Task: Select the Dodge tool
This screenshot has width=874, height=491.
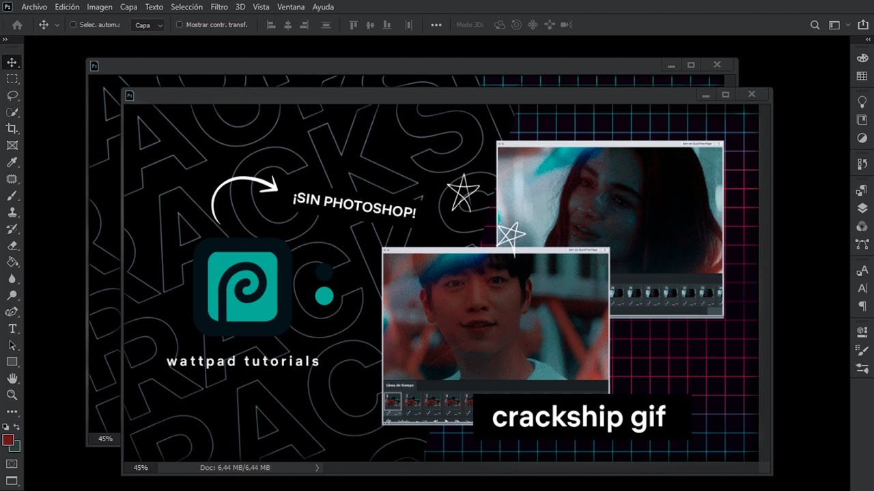Action: point(12,295)
